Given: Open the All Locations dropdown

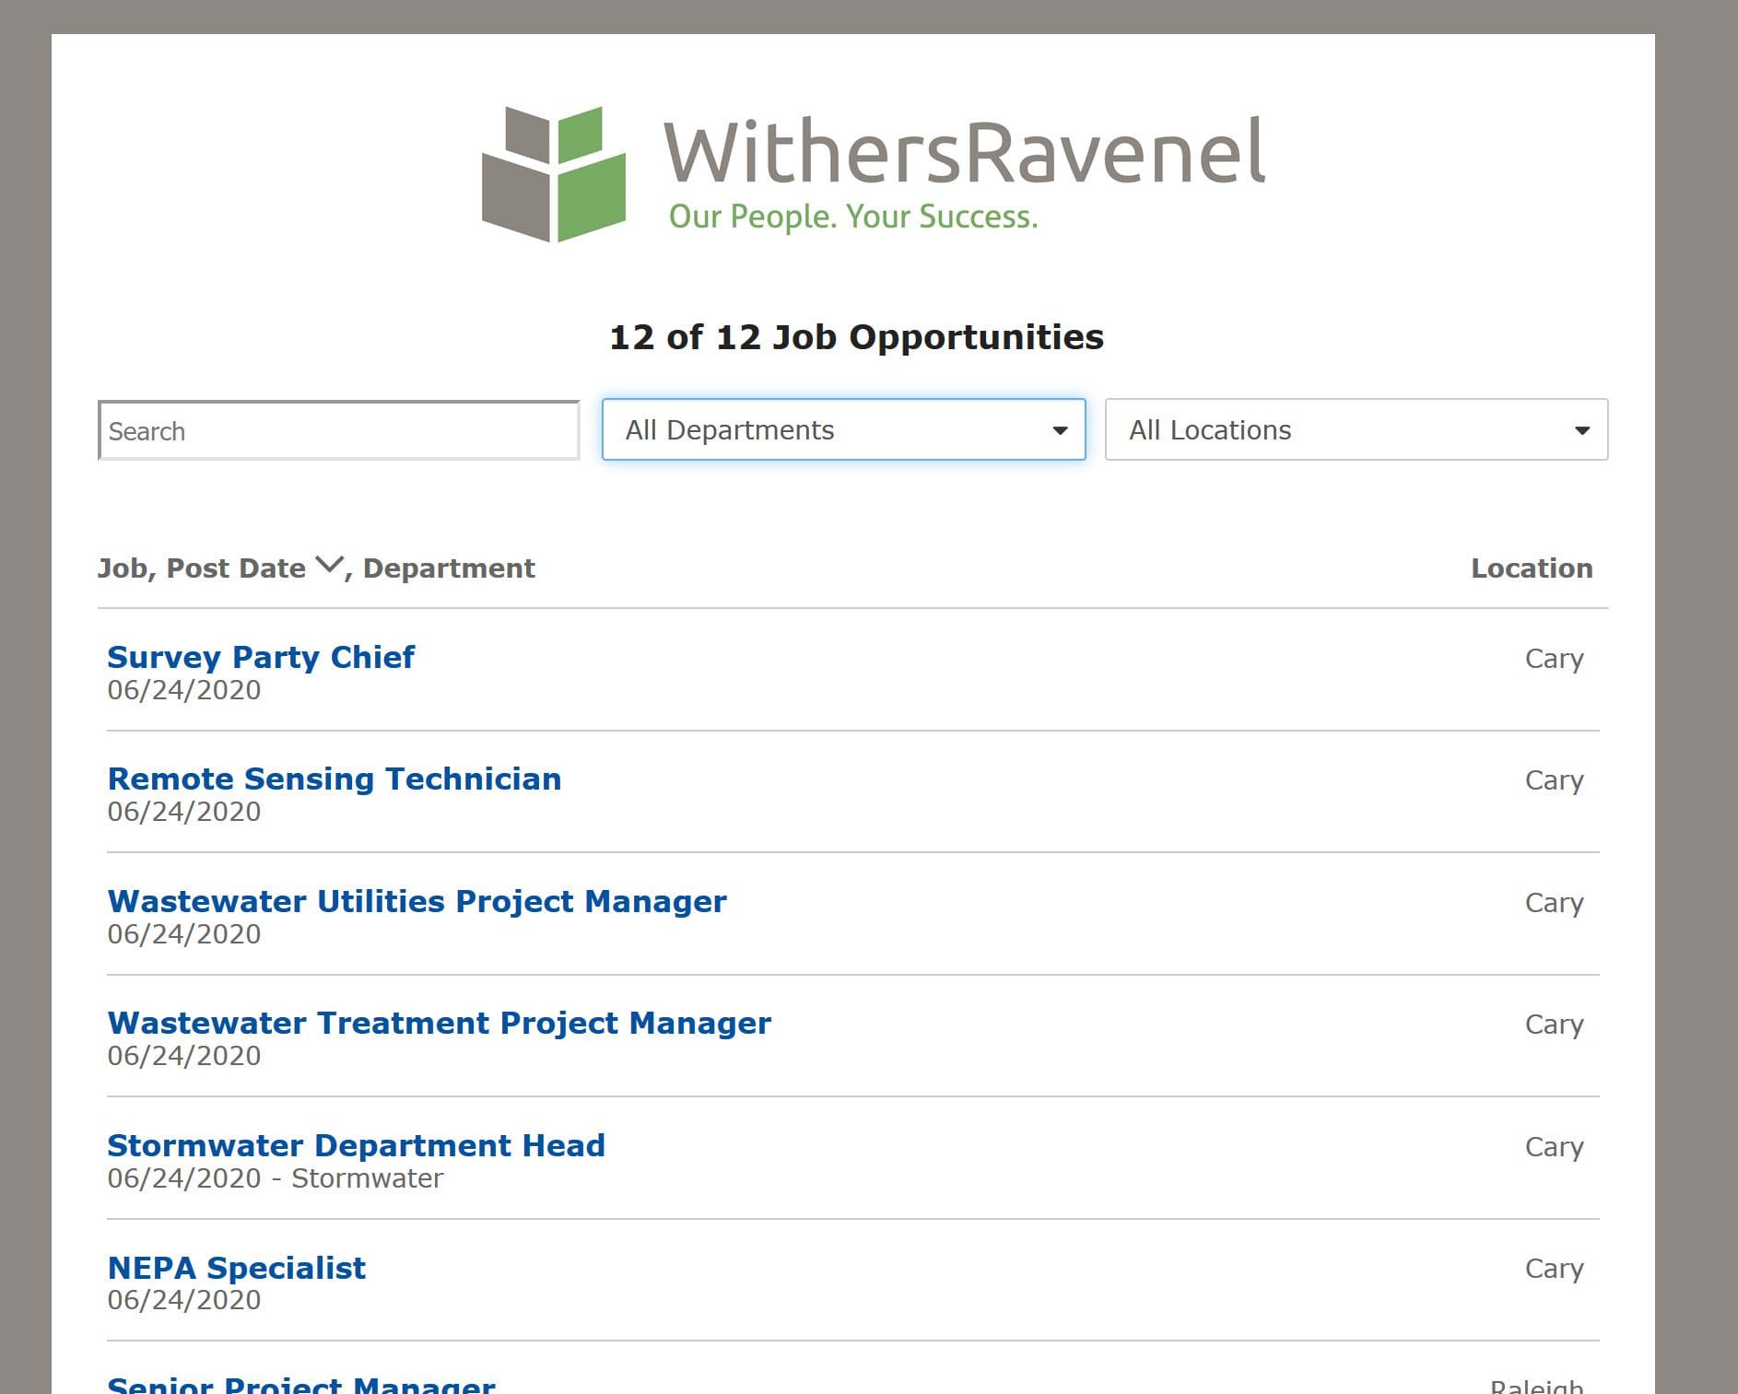Looking at the screenshot, I should (x=1356, y=429).
